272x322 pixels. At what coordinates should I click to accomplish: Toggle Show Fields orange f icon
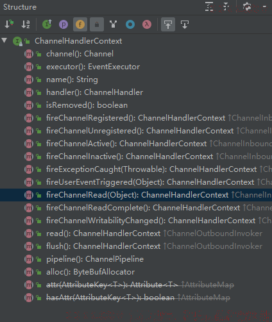[80, 24]
